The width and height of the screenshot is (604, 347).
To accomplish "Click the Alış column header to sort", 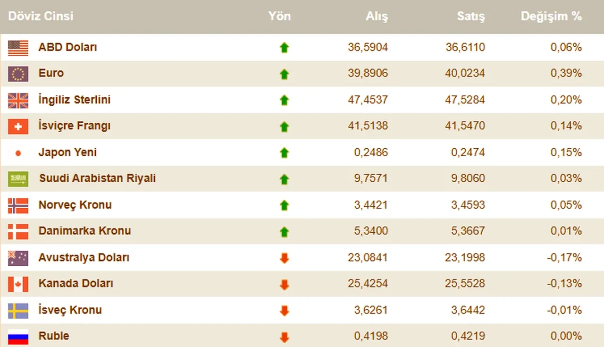I will click(x=377, y=16).
